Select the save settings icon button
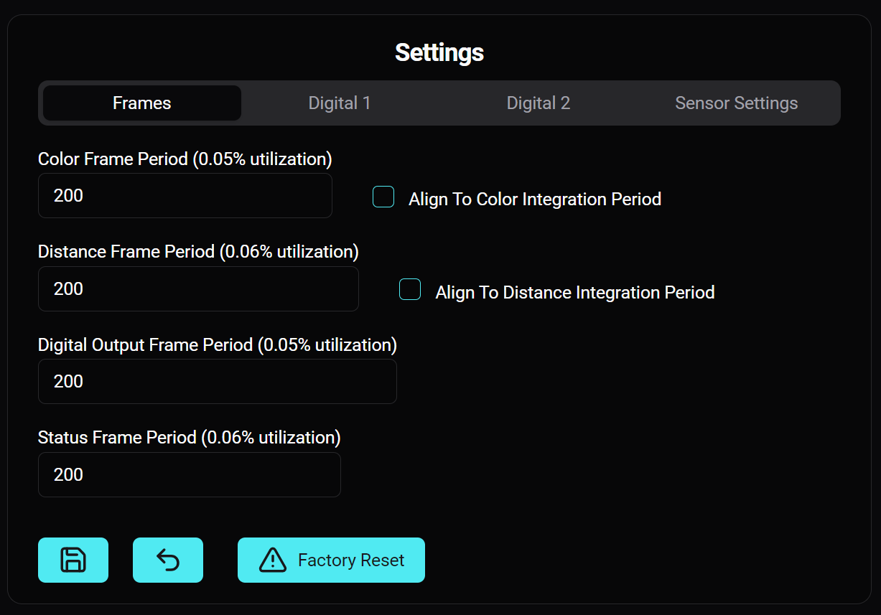 pos(73,560)
